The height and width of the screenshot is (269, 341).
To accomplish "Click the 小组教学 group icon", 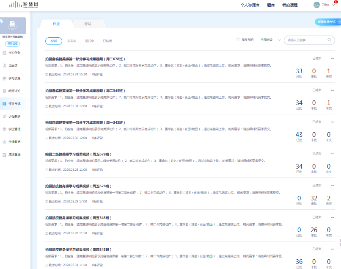I will tap(4, 116).
